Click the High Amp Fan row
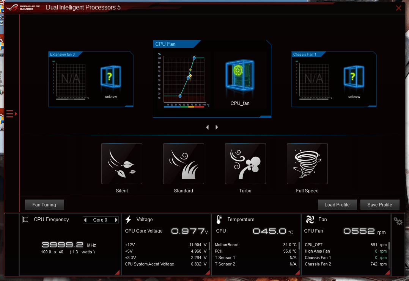The image size is (409, 281). 346,251
